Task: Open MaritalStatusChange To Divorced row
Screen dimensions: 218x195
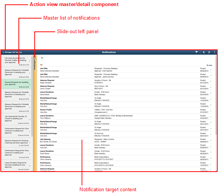Action: 126,135
